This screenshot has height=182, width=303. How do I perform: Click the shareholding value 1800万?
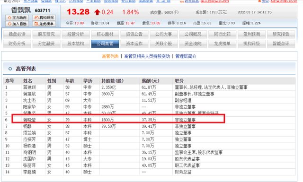point(107,120)
